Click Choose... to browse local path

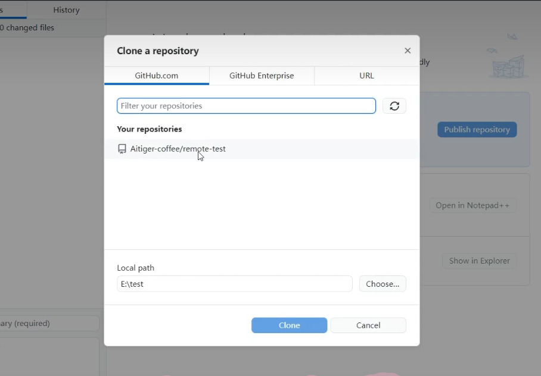click(383, 284)
